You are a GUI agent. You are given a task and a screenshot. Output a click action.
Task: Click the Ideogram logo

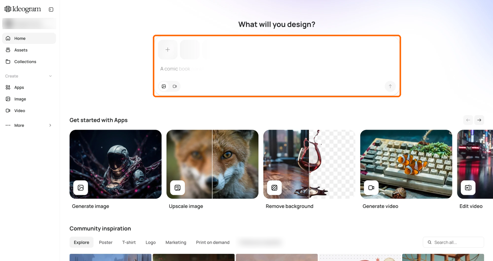22,9
